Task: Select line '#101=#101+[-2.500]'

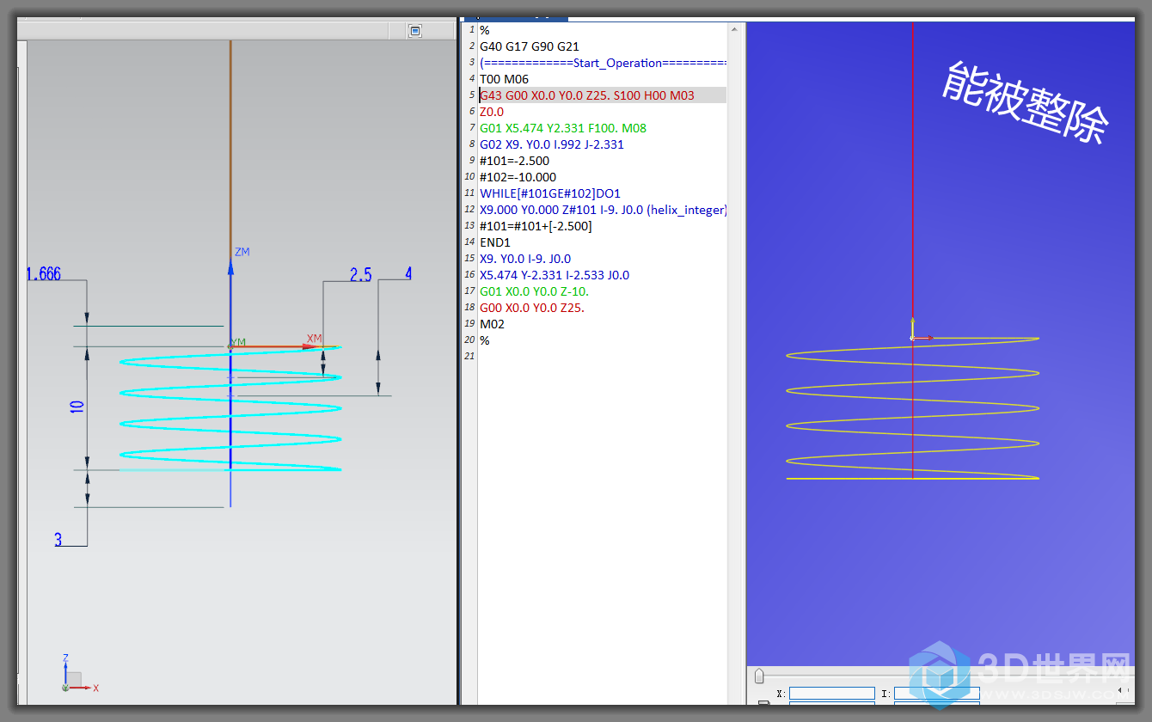Action: [536, 226]
